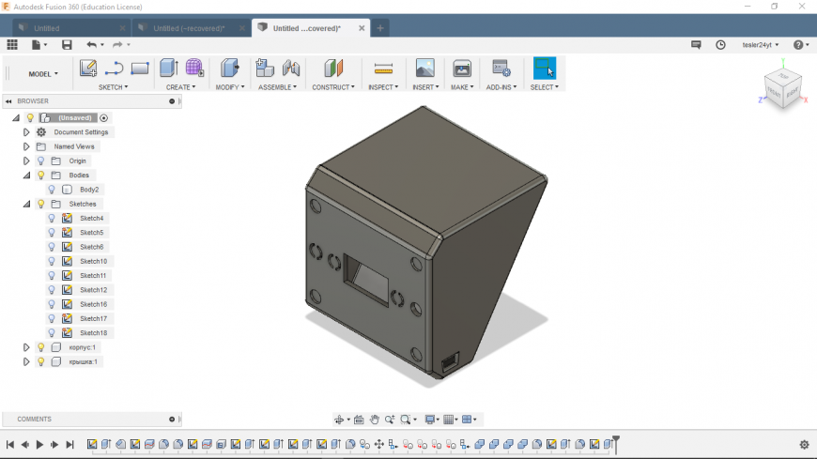817x459 pixels.
Task: Hide Body2 using its lightbulb
Action: pos(53,190)
